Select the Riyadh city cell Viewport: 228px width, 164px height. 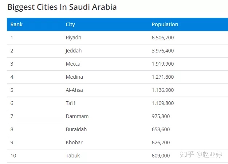pyautogui.click(x=73, y=38)
